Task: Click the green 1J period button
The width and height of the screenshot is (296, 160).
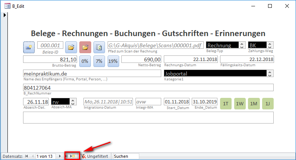Action: tap(268, 103)
